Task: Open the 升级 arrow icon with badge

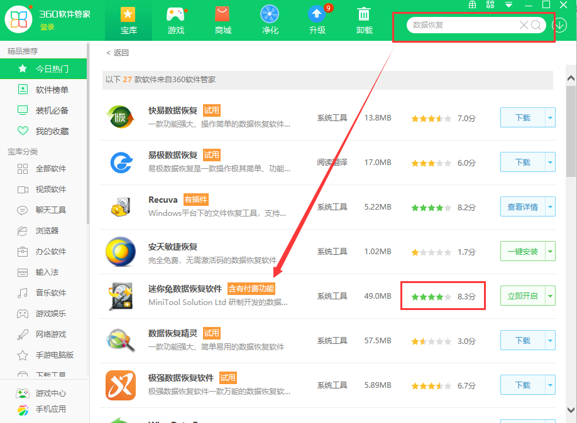Action: click(x=317, y=21)
